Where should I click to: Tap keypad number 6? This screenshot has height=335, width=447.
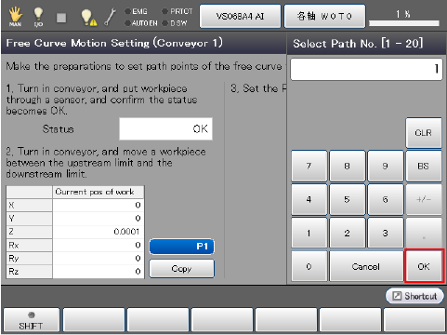click(x=385, y=199)
